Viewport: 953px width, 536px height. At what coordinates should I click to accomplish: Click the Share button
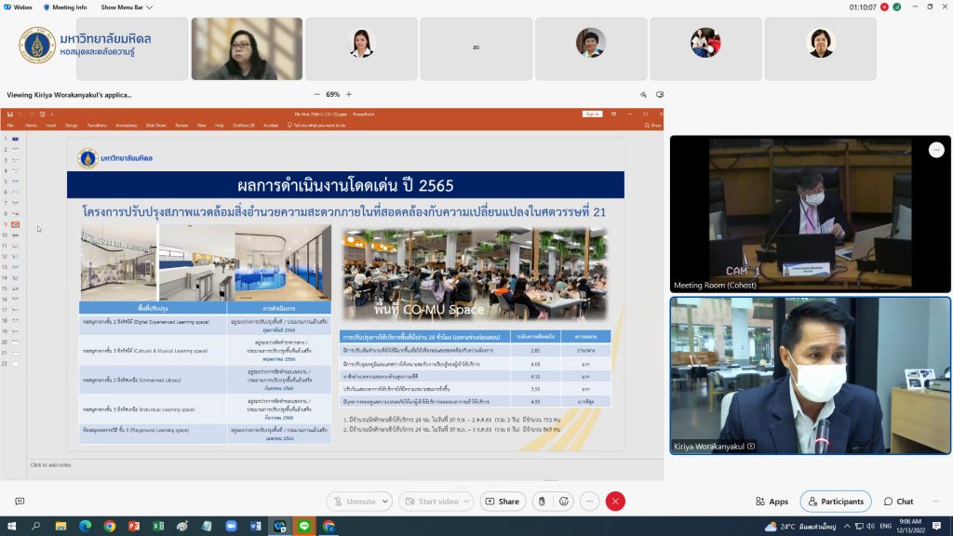502,502
